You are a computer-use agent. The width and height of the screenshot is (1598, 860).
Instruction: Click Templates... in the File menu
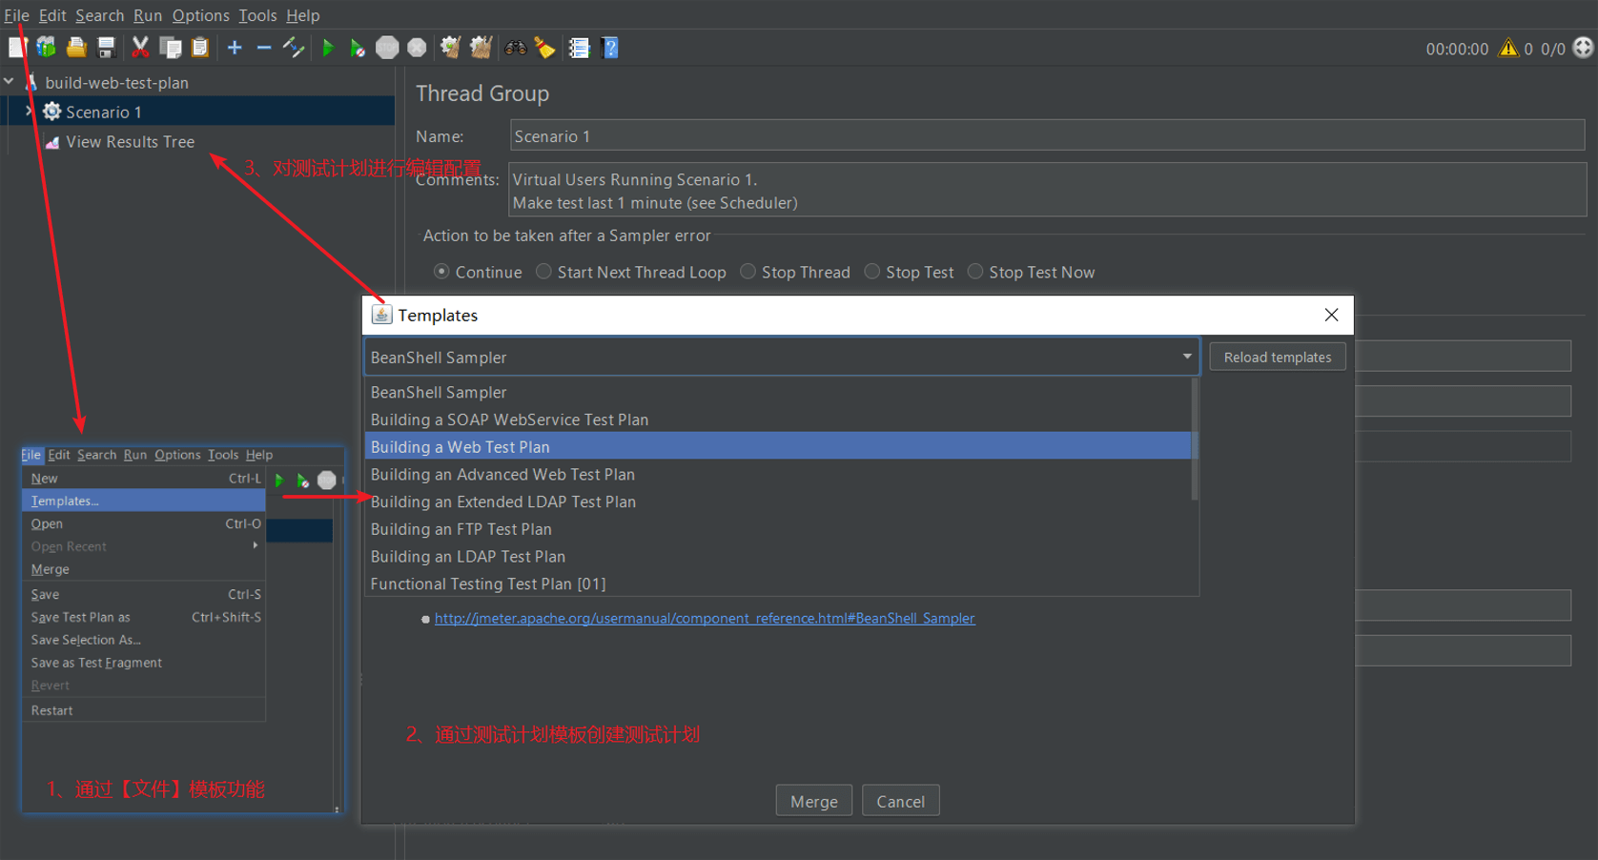[x=143, y=501]
